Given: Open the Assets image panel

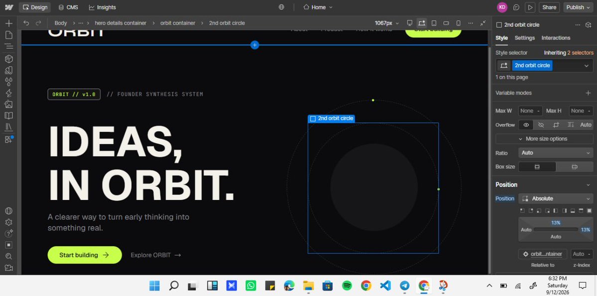Looking at the screenshot, I should click(x=9, y=104).
